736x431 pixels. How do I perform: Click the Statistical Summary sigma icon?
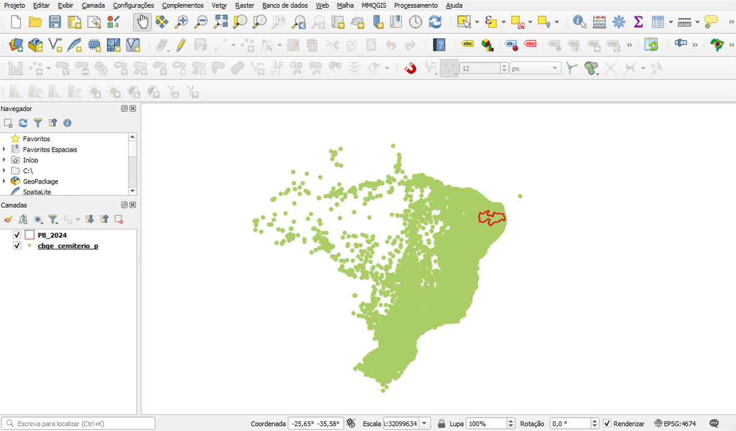(x=638, y=22)
